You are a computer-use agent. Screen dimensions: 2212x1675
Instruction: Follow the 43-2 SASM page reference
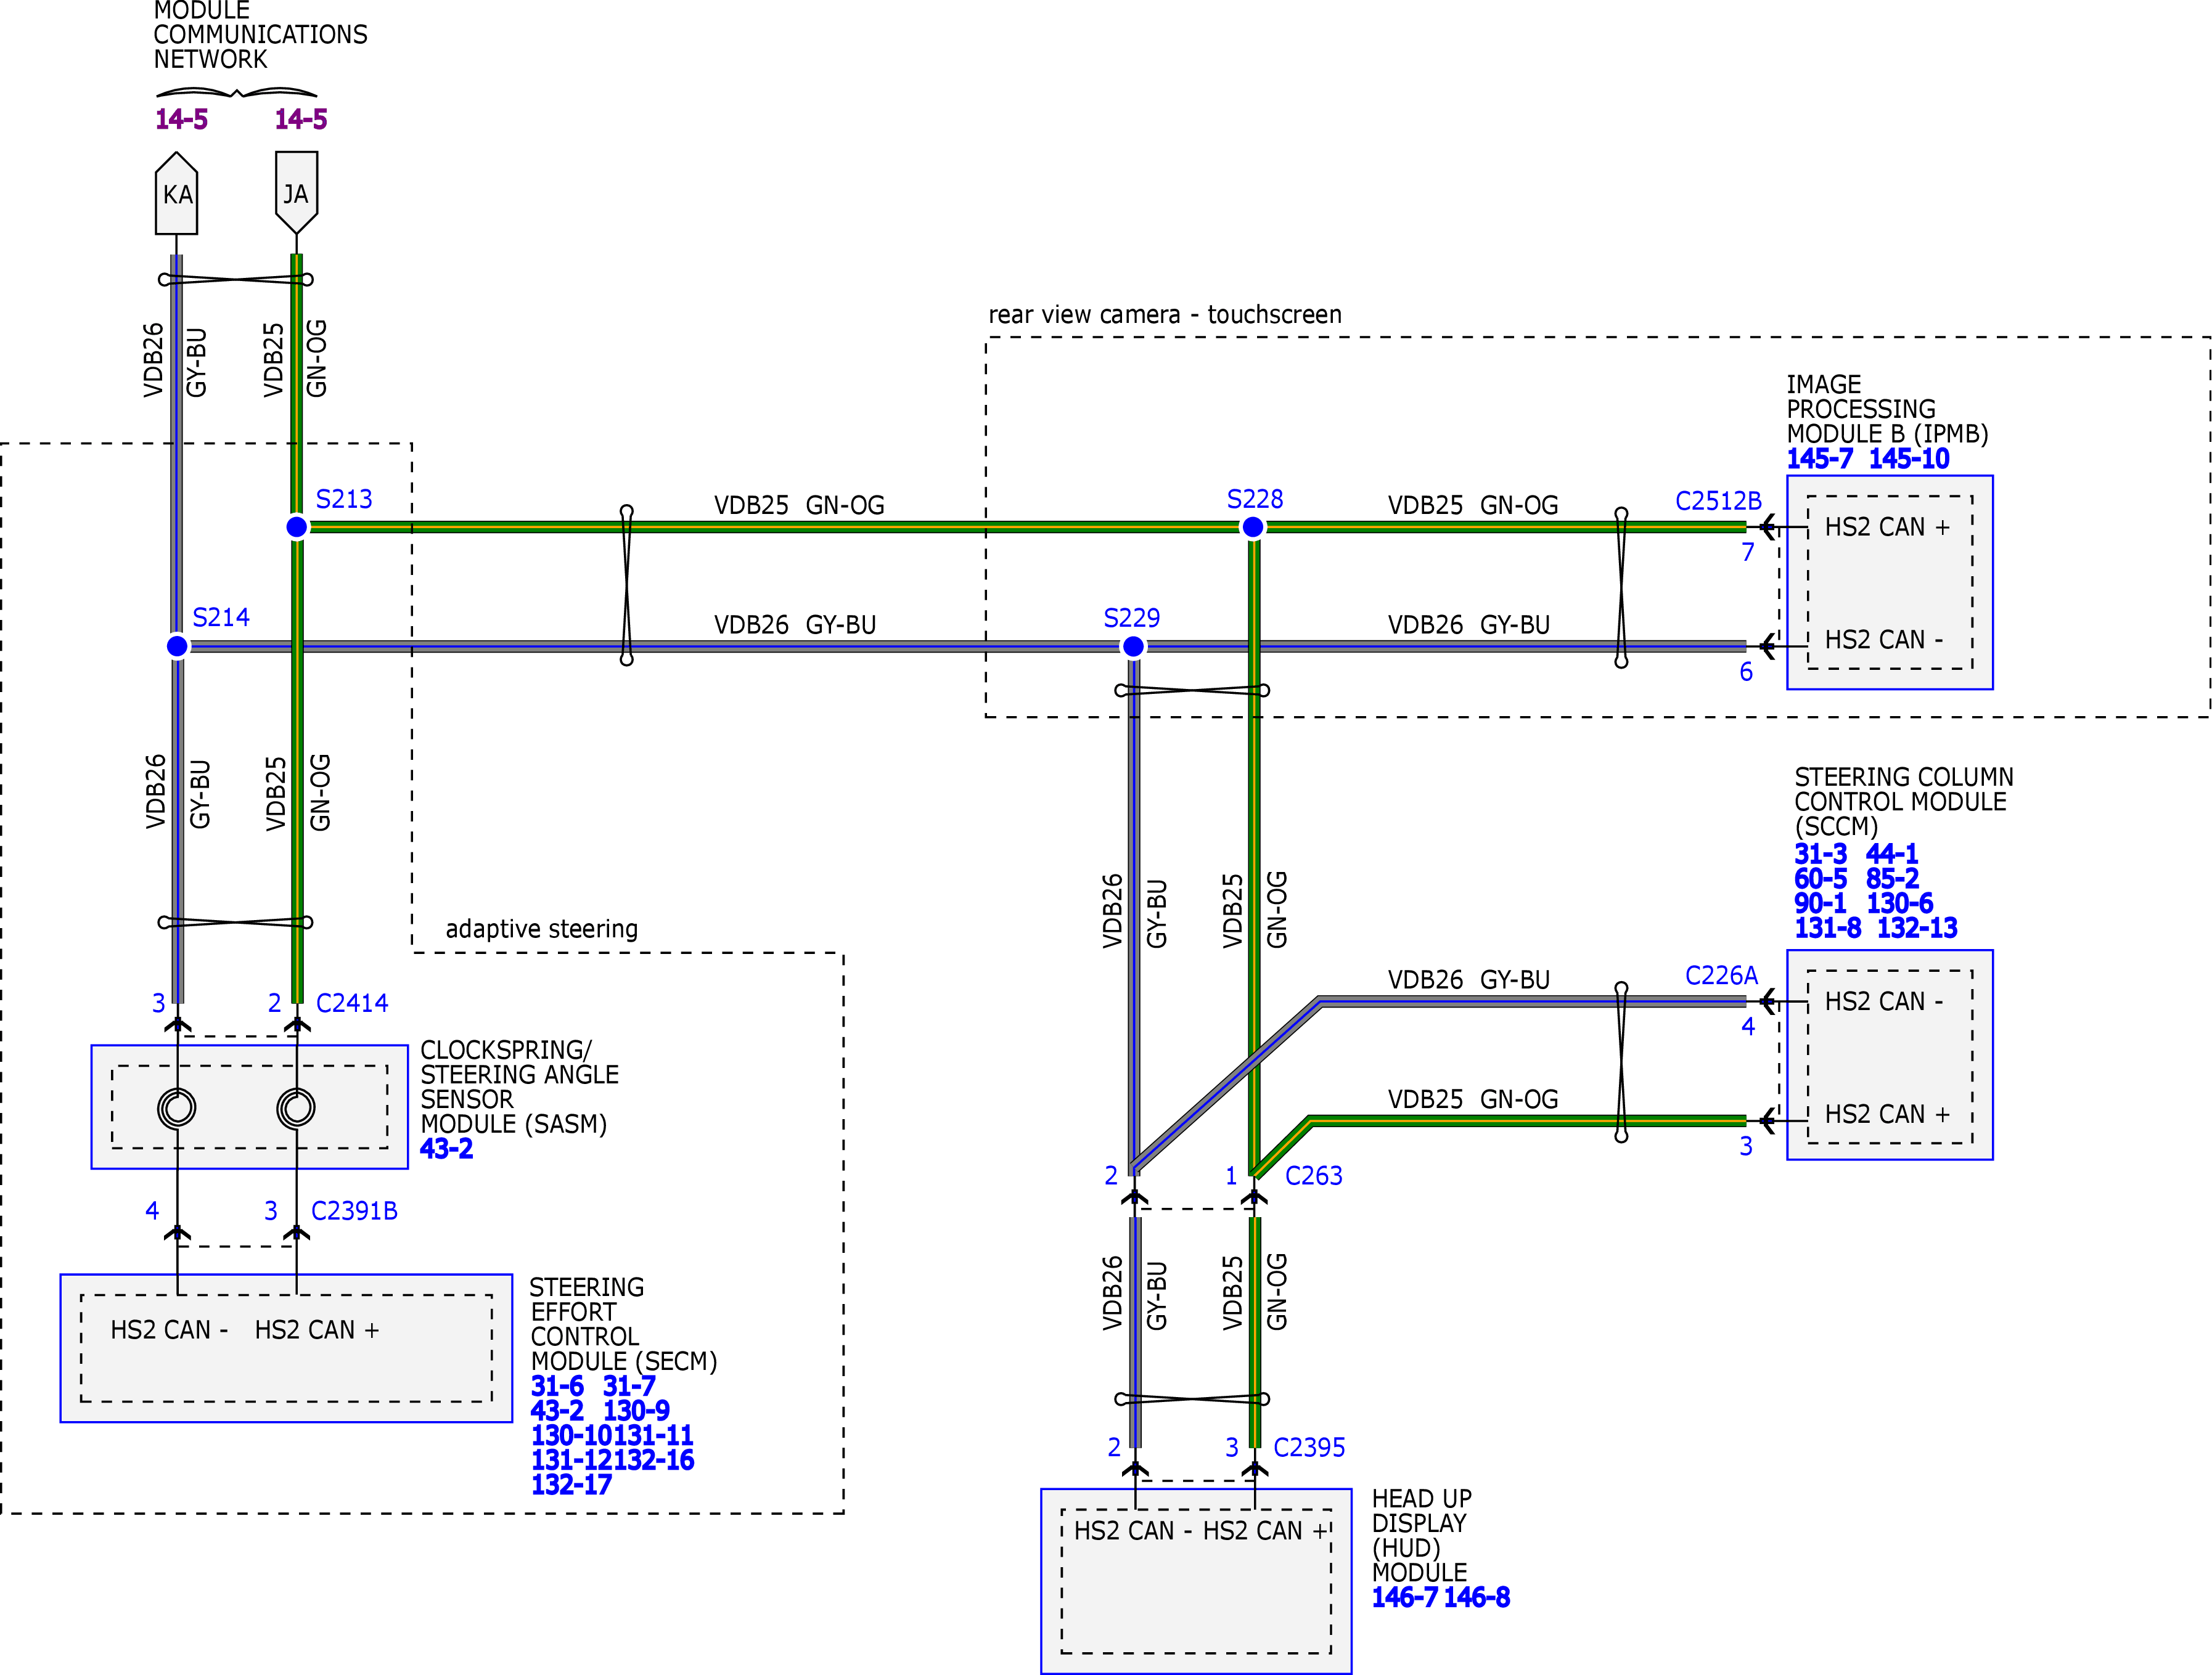click(x=446, y=1148)
